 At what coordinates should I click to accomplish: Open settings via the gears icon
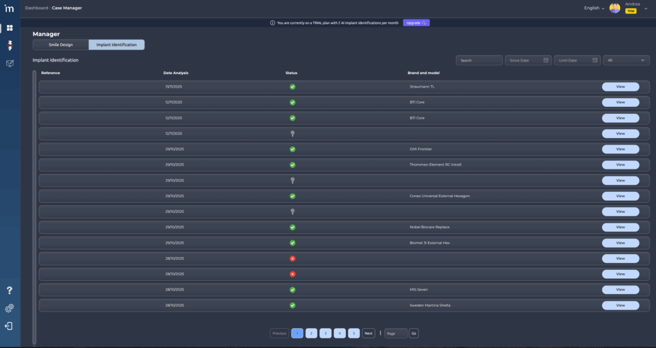tap(10, 308)
